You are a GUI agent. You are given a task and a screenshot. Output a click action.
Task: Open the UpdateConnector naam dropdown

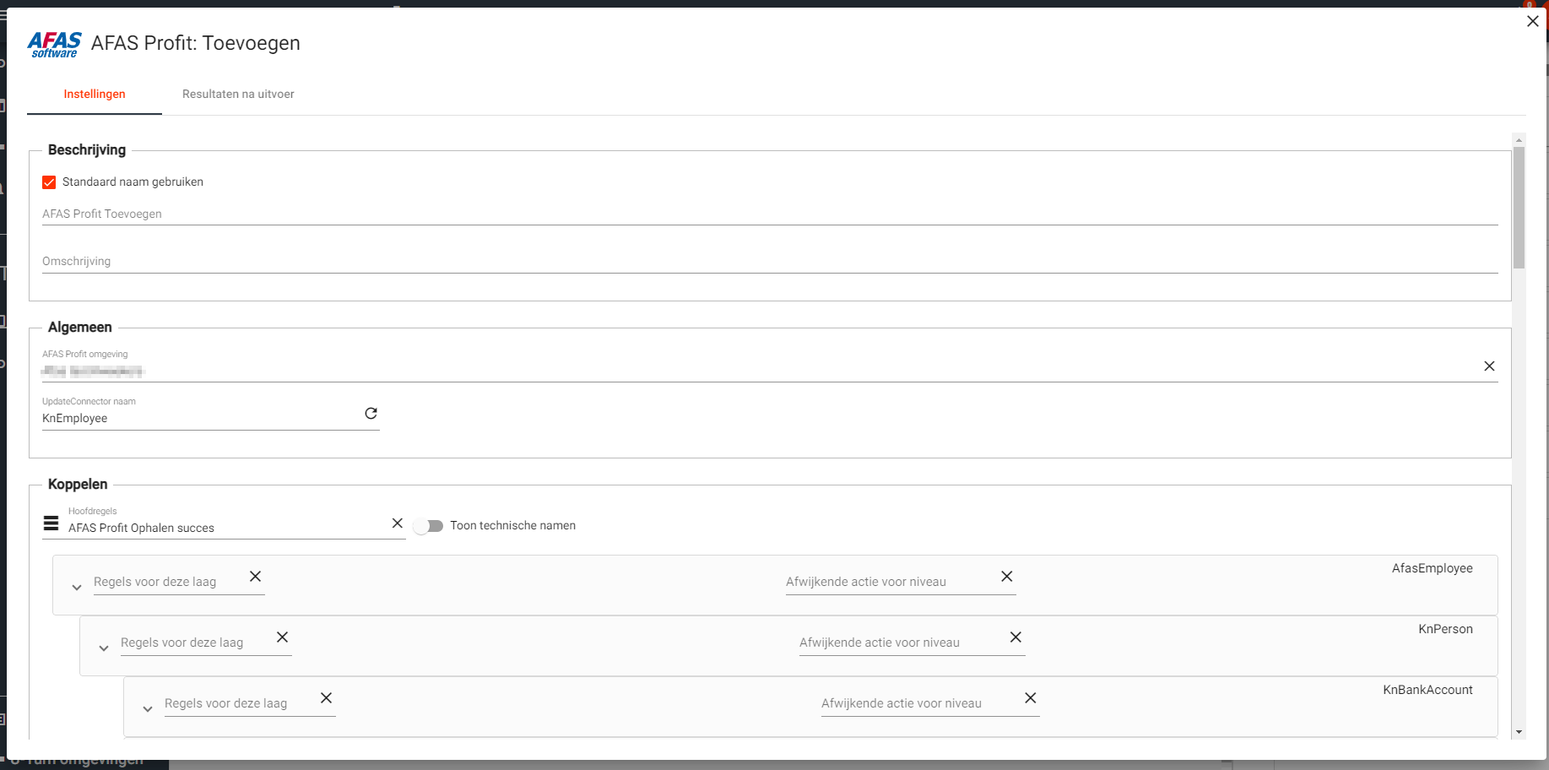(198, 419)
